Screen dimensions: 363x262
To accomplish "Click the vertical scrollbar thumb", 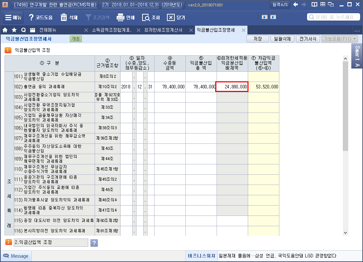I will pyautogui.click(x=345, y=107).
